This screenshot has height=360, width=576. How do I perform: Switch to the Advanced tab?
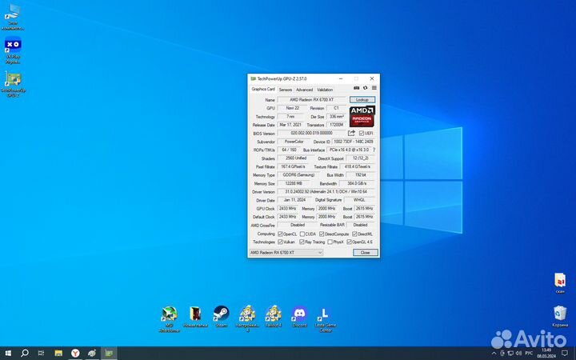point(305,90)
